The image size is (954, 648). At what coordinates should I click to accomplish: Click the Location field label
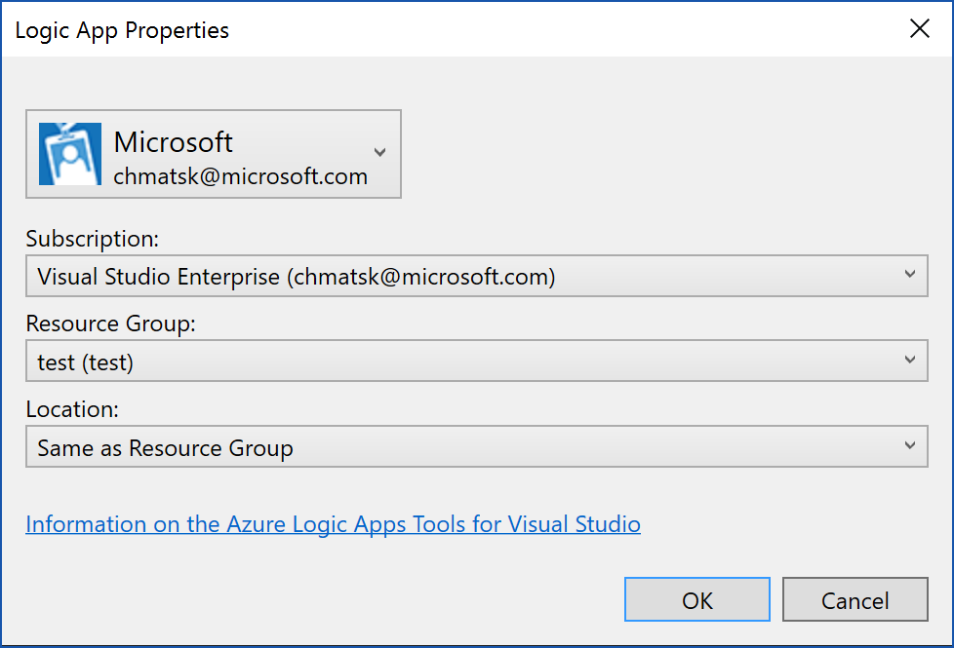tap(72, 409)
